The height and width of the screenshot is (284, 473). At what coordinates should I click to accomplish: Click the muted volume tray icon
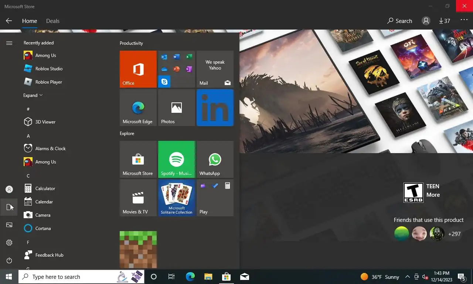(425, 277)
